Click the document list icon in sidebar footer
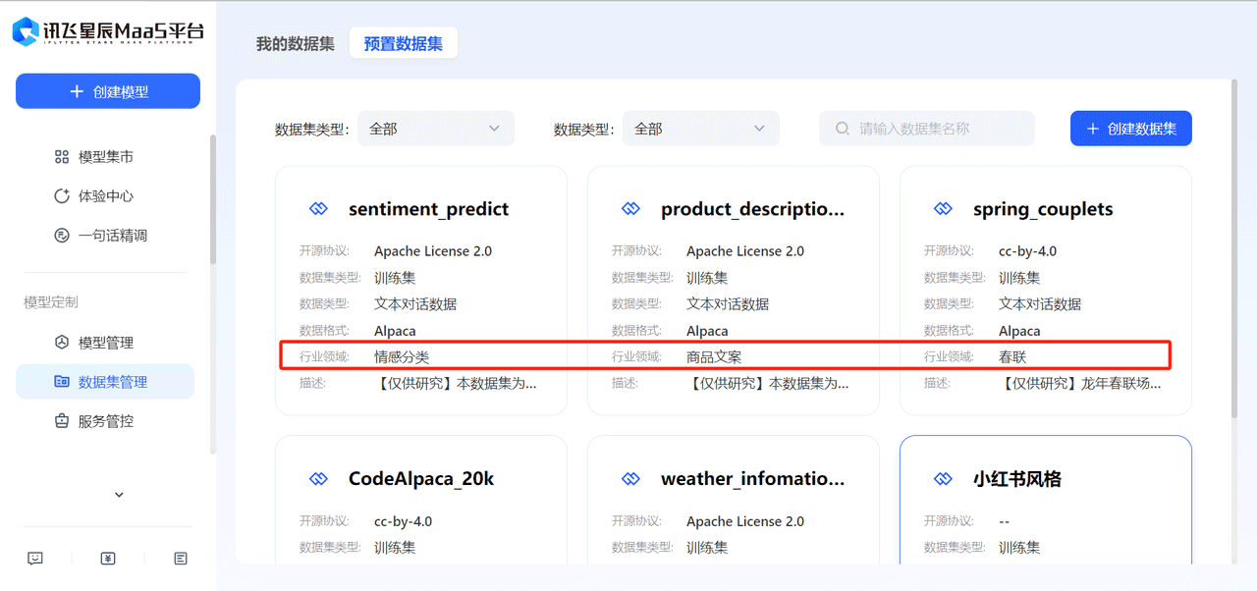Screen dimensions: 1257x591 tap(181, 559)
